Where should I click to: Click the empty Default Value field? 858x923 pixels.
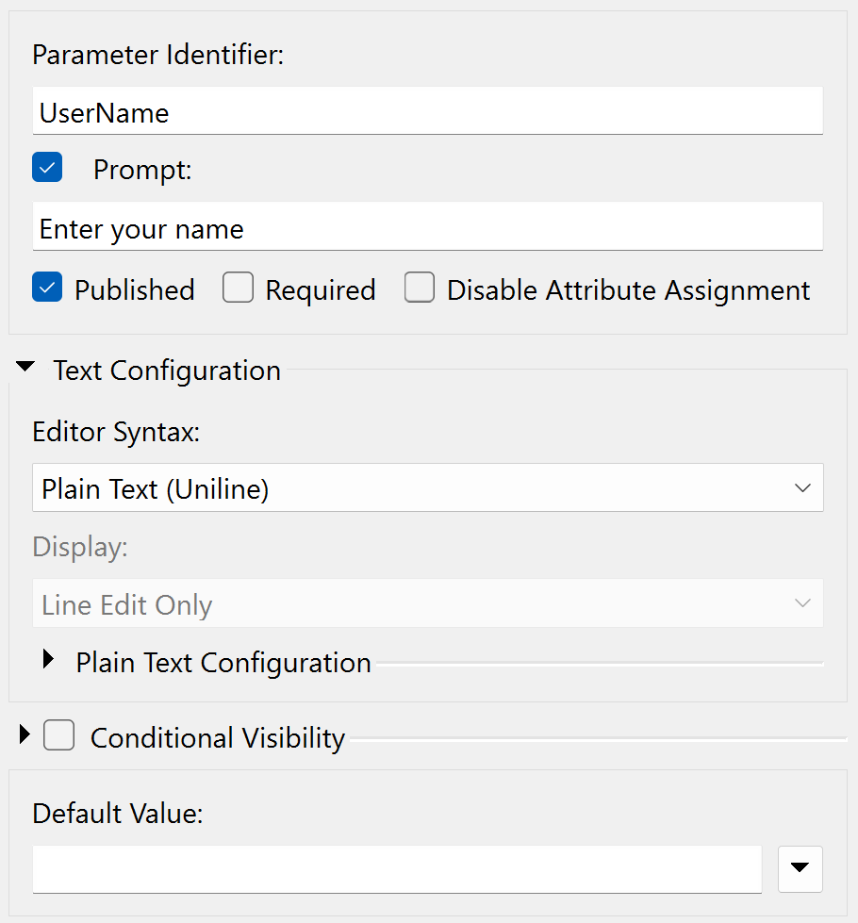tap(396, 868)
